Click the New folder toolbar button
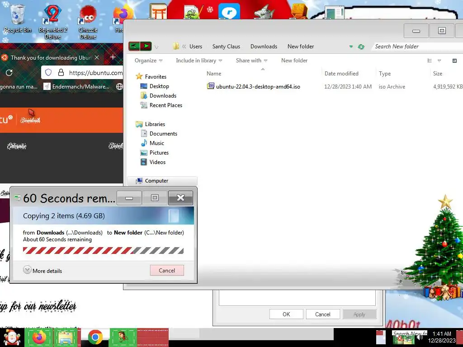The width and height of the screenshot is (463, 347). (x=294, y=61)
